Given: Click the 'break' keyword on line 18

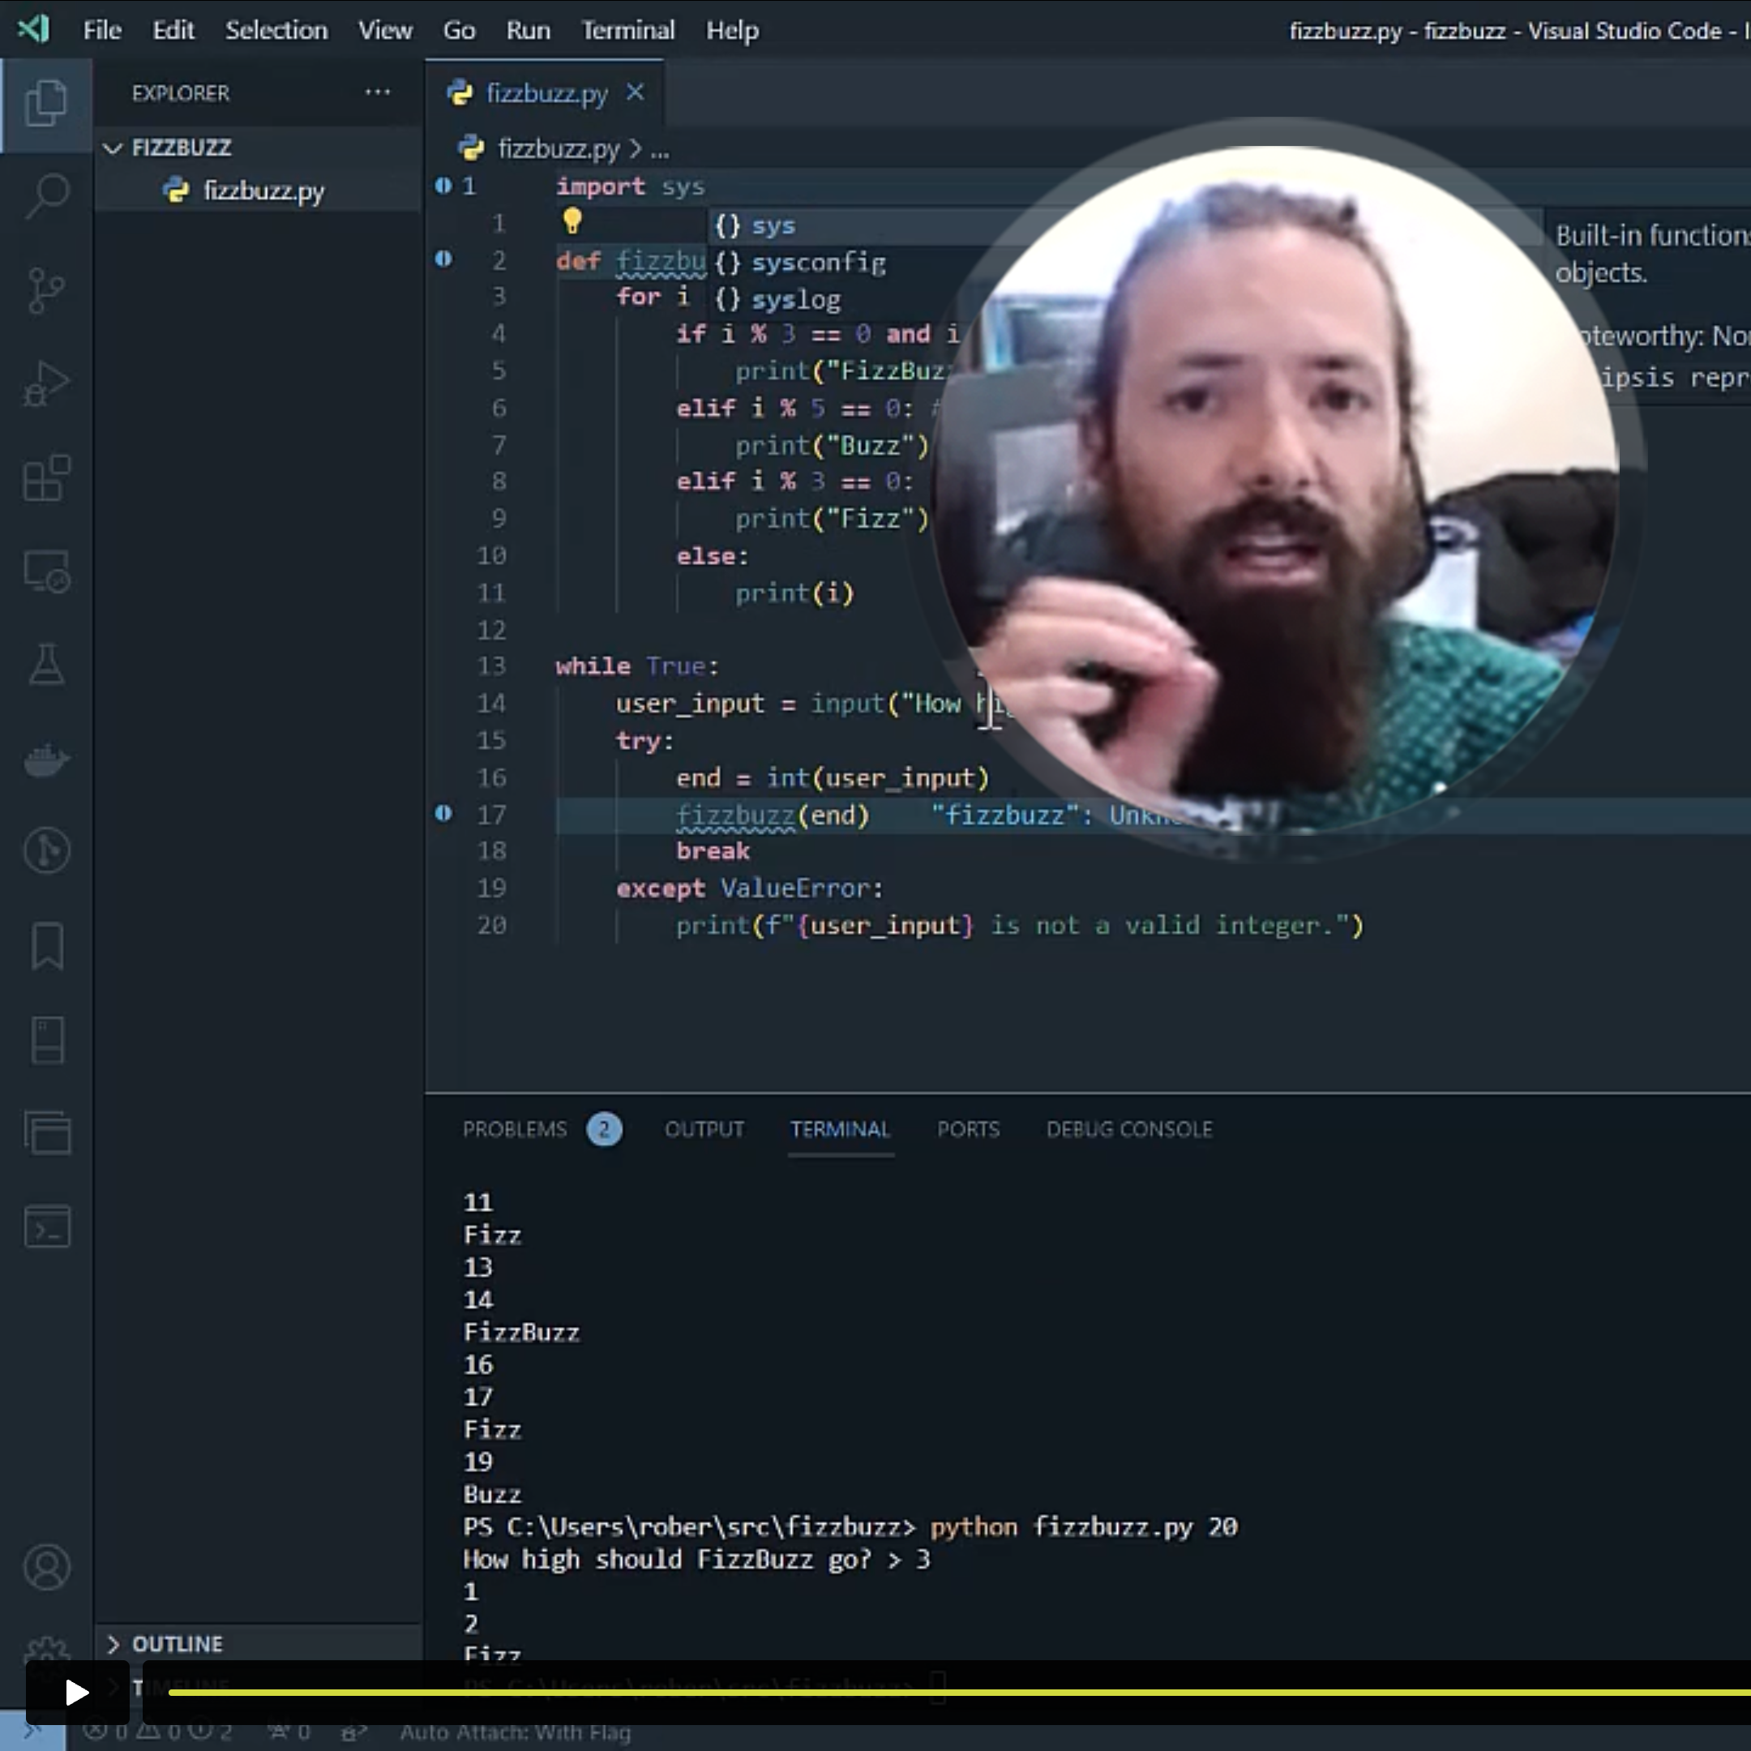Looking at the screenshot, I should pyautogui.click(x=713, y=851).
